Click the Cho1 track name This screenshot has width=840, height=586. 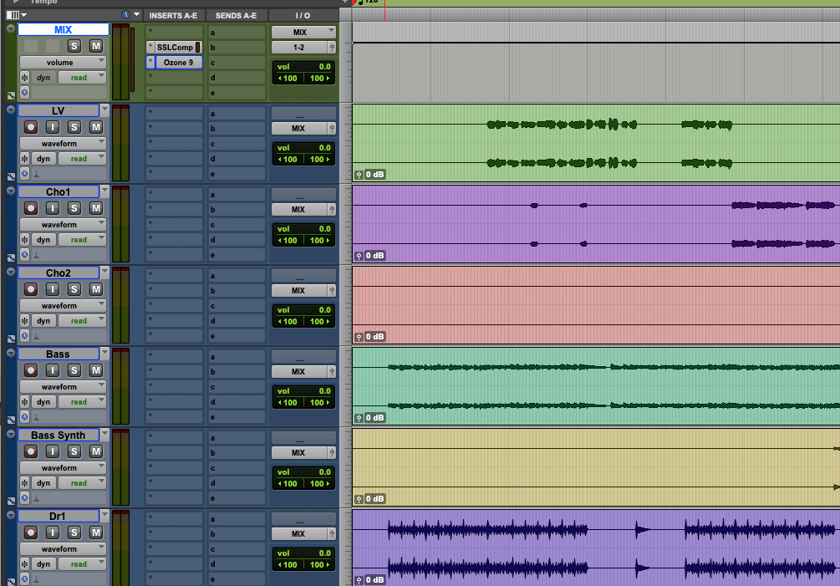(59, 191)
